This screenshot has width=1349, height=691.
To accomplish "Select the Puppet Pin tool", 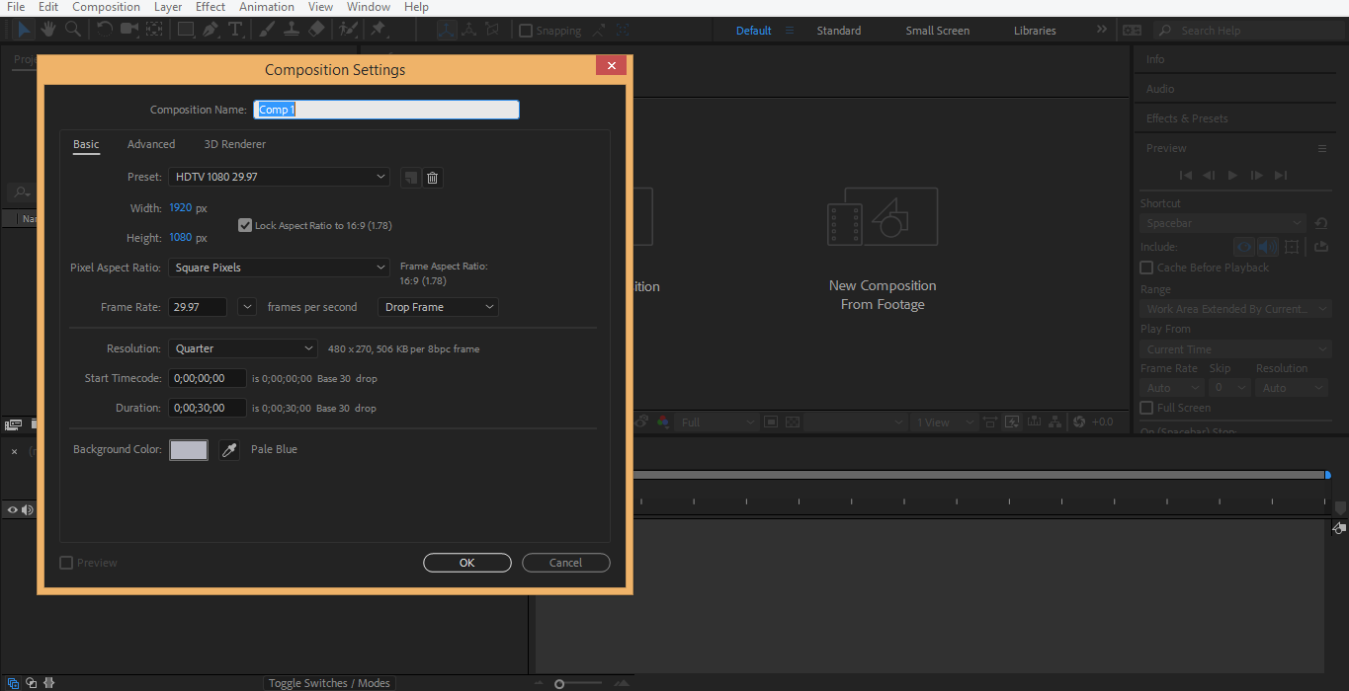I will click(x=378, y=30).
